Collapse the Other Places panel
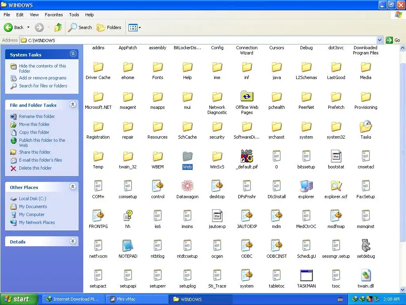Image resolution: width=406 pixels, height=305 pixels. point(73,187)
